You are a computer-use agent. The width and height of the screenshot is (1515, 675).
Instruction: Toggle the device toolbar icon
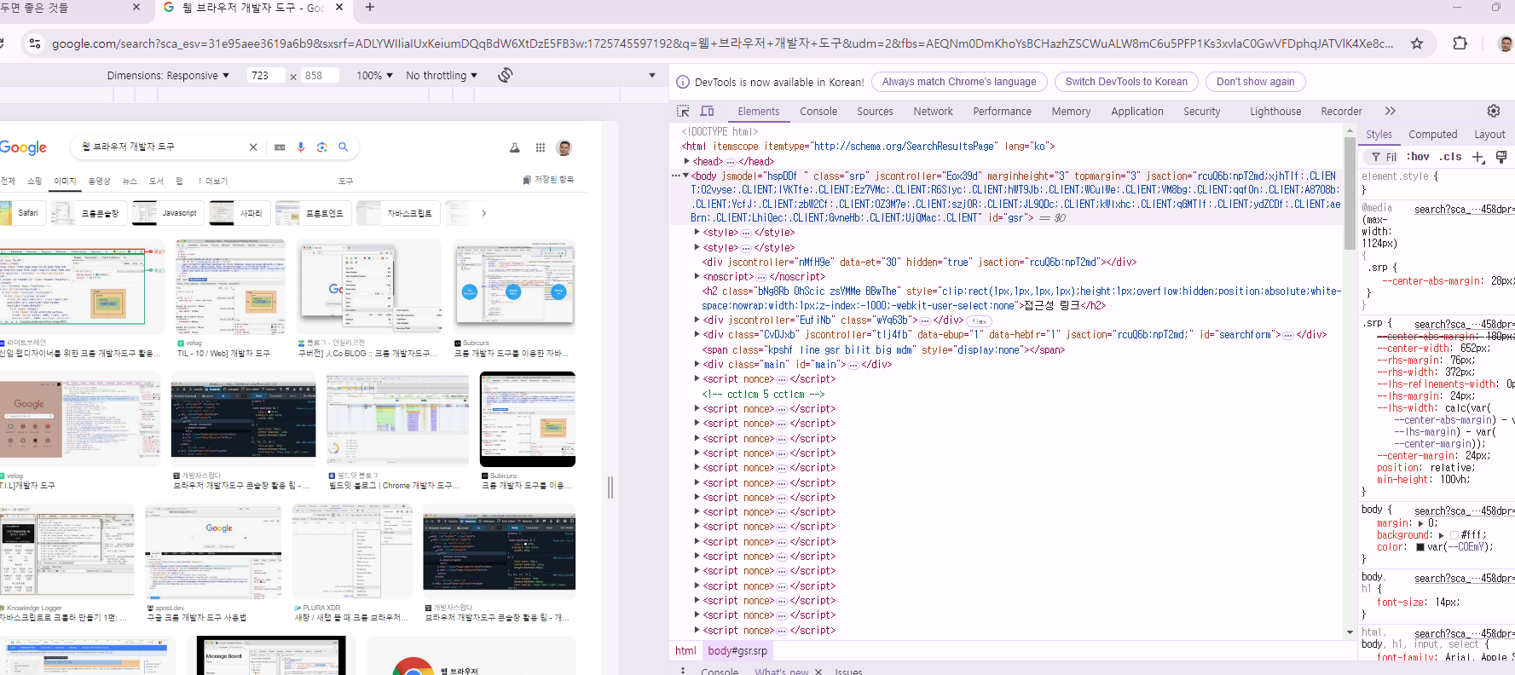coord(707,111)
